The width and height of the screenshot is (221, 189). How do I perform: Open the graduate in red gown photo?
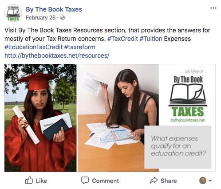click(40, 118)
